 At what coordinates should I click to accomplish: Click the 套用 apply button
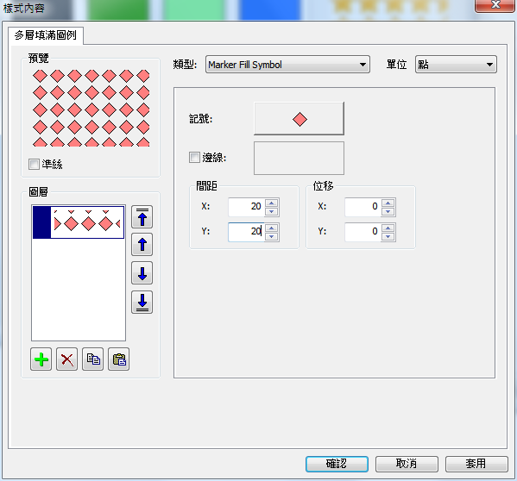click(476, 464)
